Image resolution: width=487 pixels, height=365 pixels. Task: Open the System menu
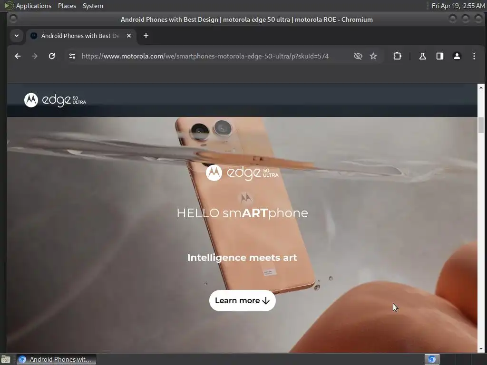tap(93, 6)
